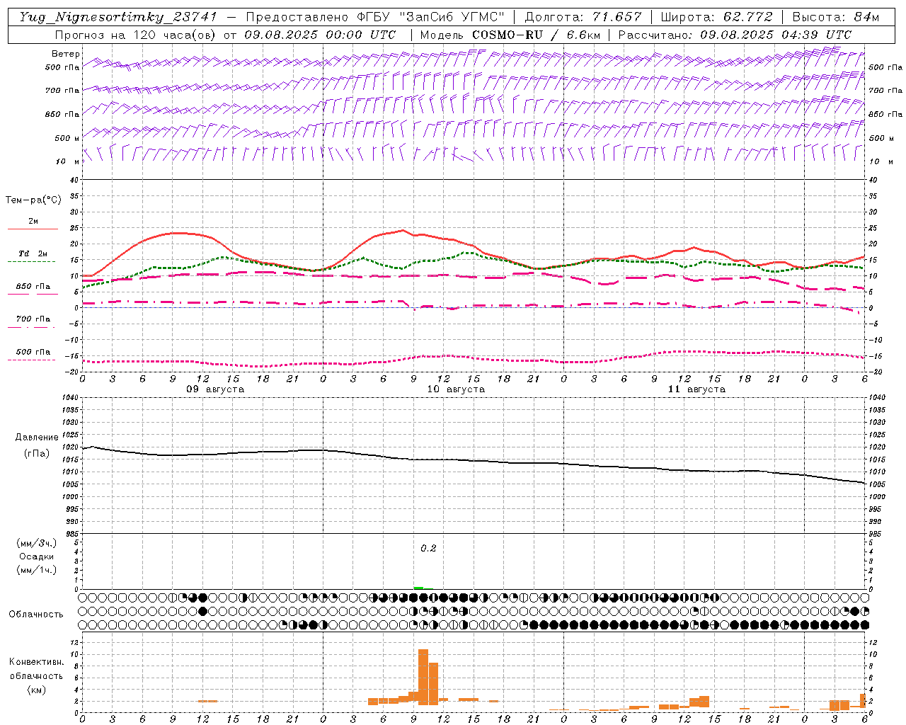Click the Тем-ра(°C) axis label
Viewport: 906px width, 725px height.
click(33, 200)
